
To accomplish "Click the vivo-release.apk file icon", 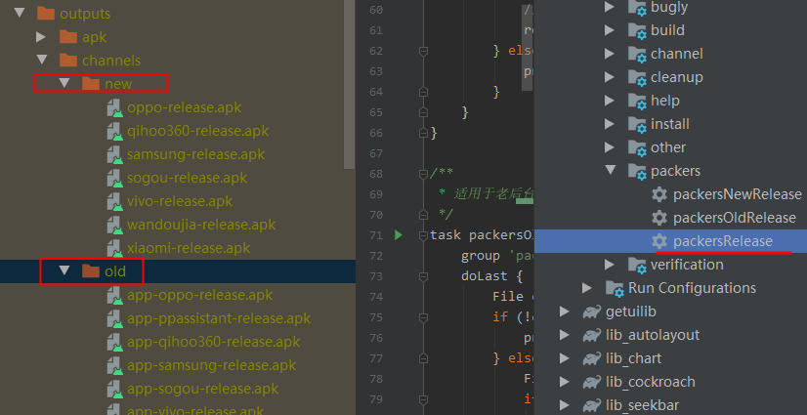I will (114, 201).
